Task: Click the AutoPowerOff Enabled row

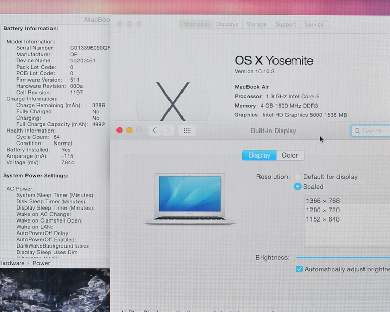Action: [46, 240]
